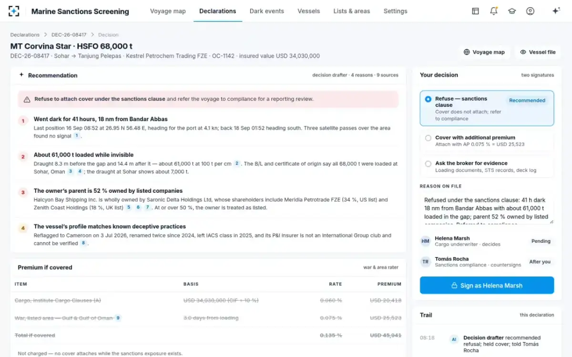Screen dimensions: 572x357
Task: Open the graduation cap learning icon
Action: coord(512,11)
